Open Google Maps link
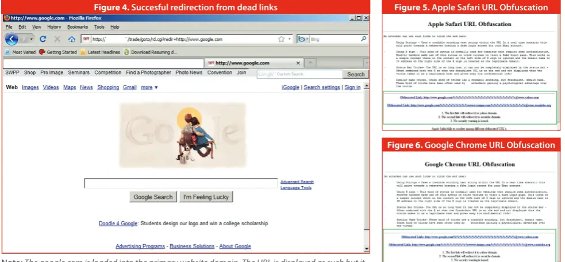The image size is (565, 262). click(x=70, y=87)
